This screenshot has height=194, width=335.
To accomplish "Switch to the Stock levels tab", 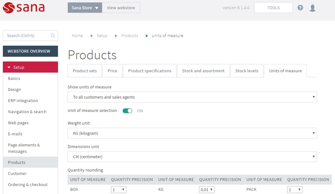I will tap(247, 71).
